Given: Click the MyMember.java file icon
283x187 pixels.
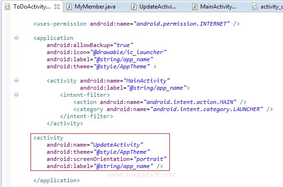Looking at the screenshot, I should [x=69, y=7].
